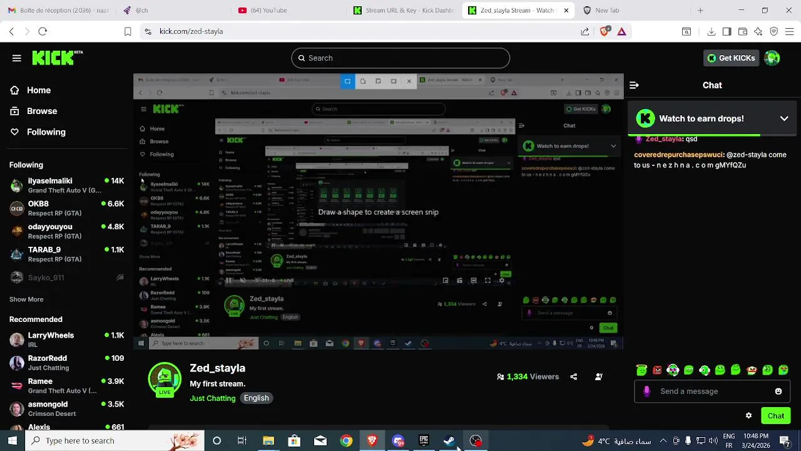Open OKB8 channel in Following
Image resolution: width=801 pixels, height=451 pixels.
(67, 208)
